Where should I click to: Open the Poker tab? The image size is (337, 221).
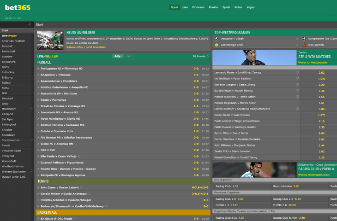(x=238, y=7)
